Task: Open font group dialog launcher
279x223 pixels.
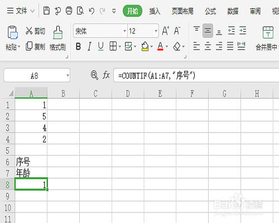Action: click(x=185, y=57)
